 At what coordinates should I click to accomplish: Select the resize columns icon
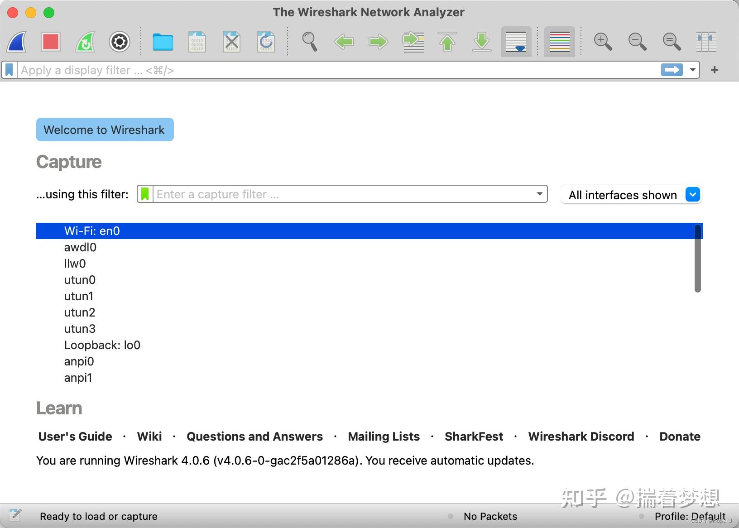[x=706, y=42]
